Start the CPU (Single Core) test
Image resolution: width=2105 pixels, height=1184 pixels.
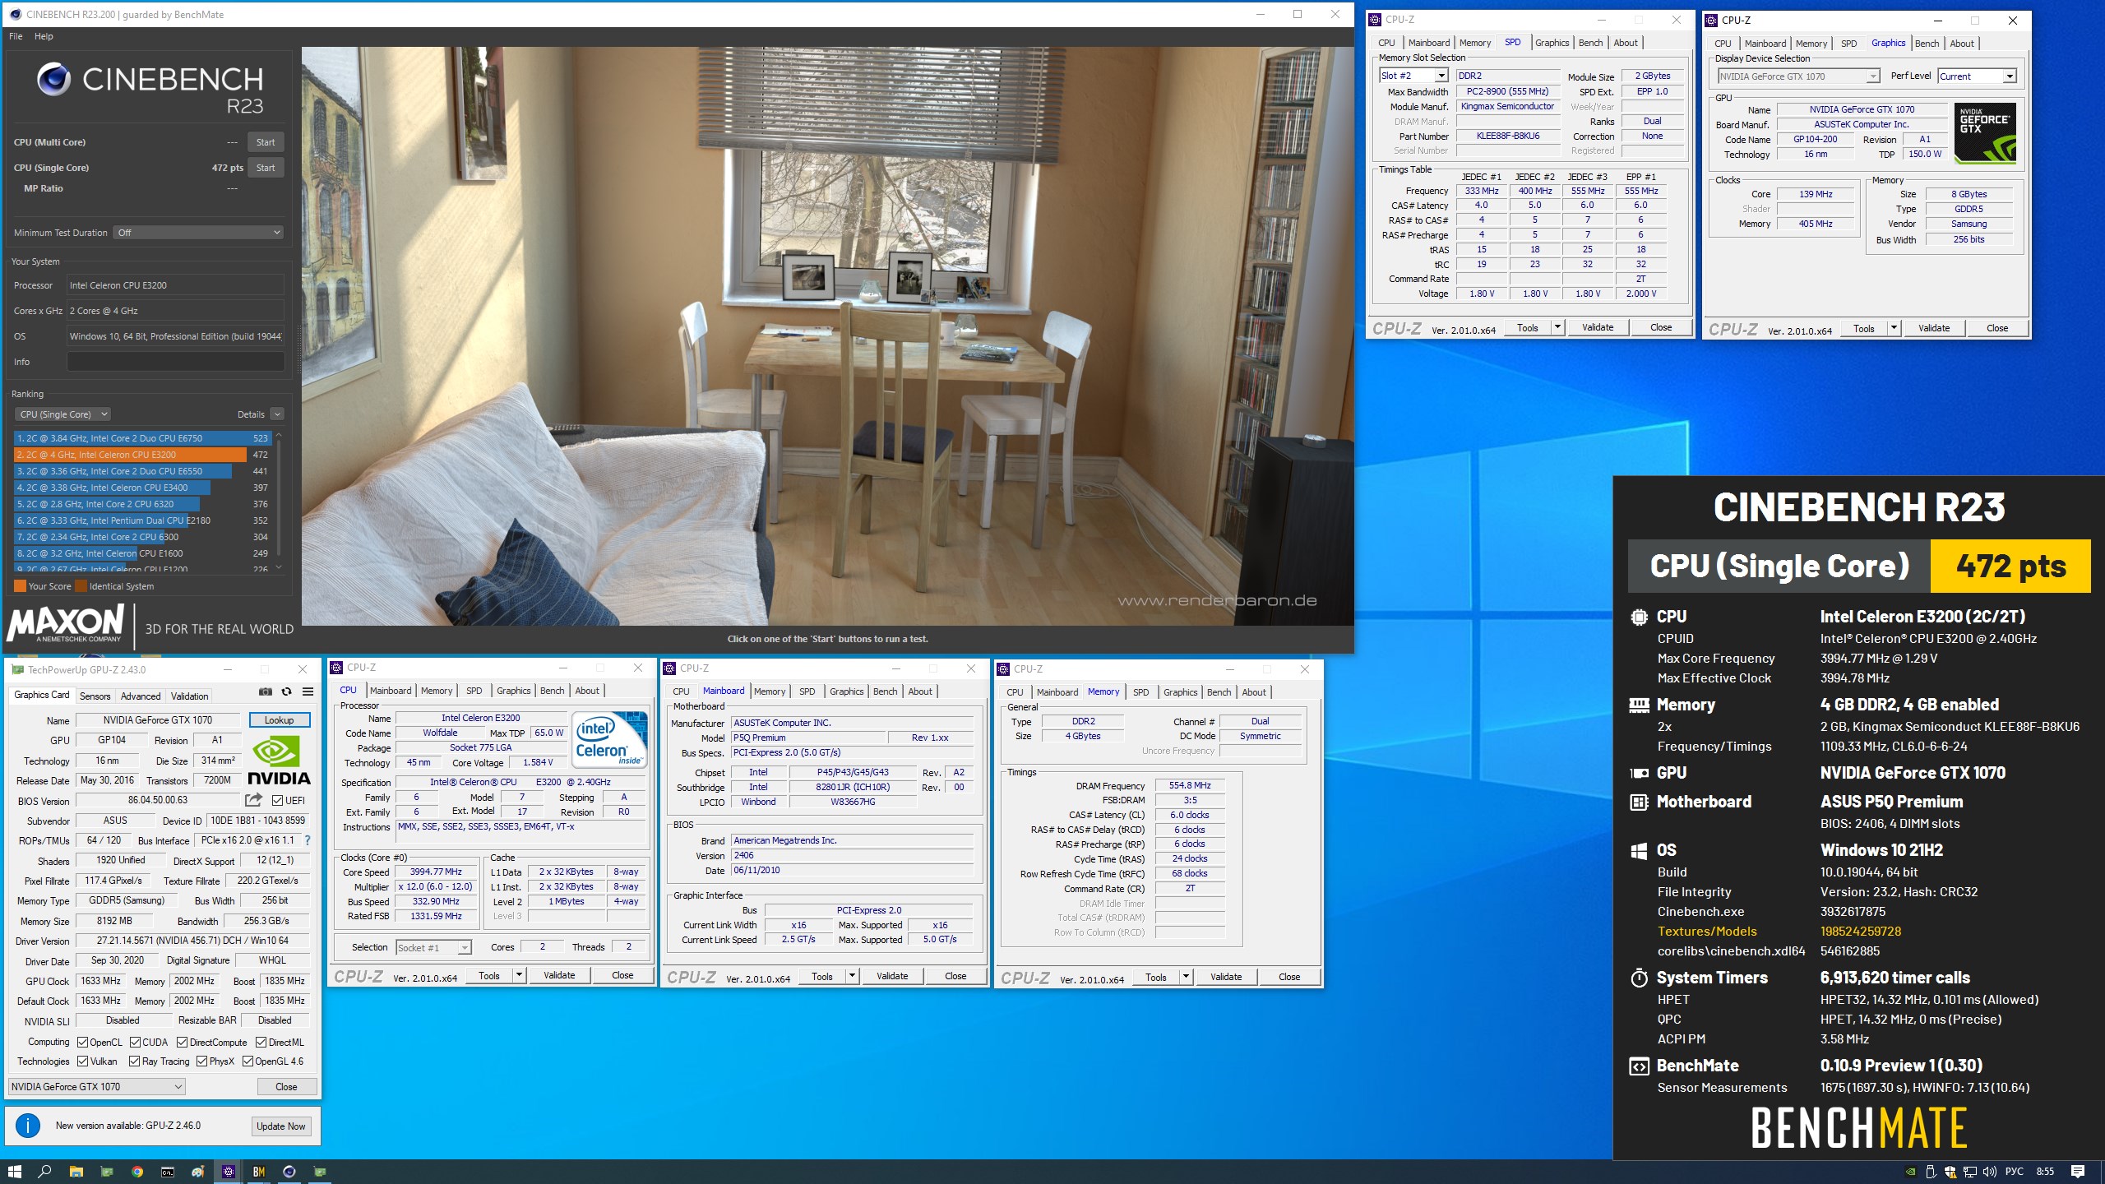pos(266,168)
